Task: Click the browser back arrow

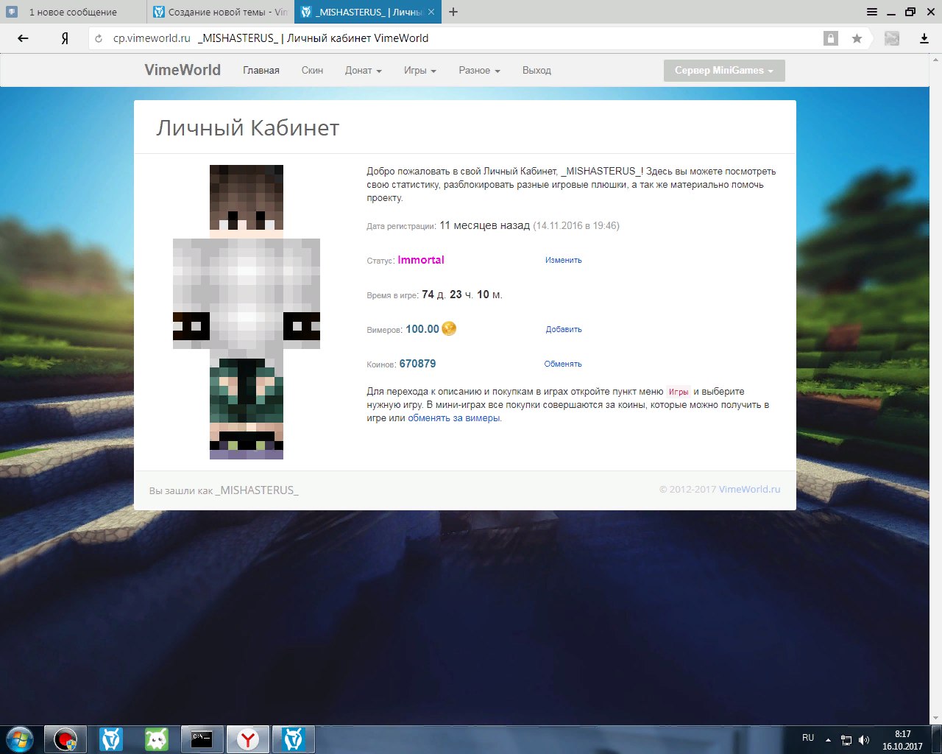Action: coord(23,38)
